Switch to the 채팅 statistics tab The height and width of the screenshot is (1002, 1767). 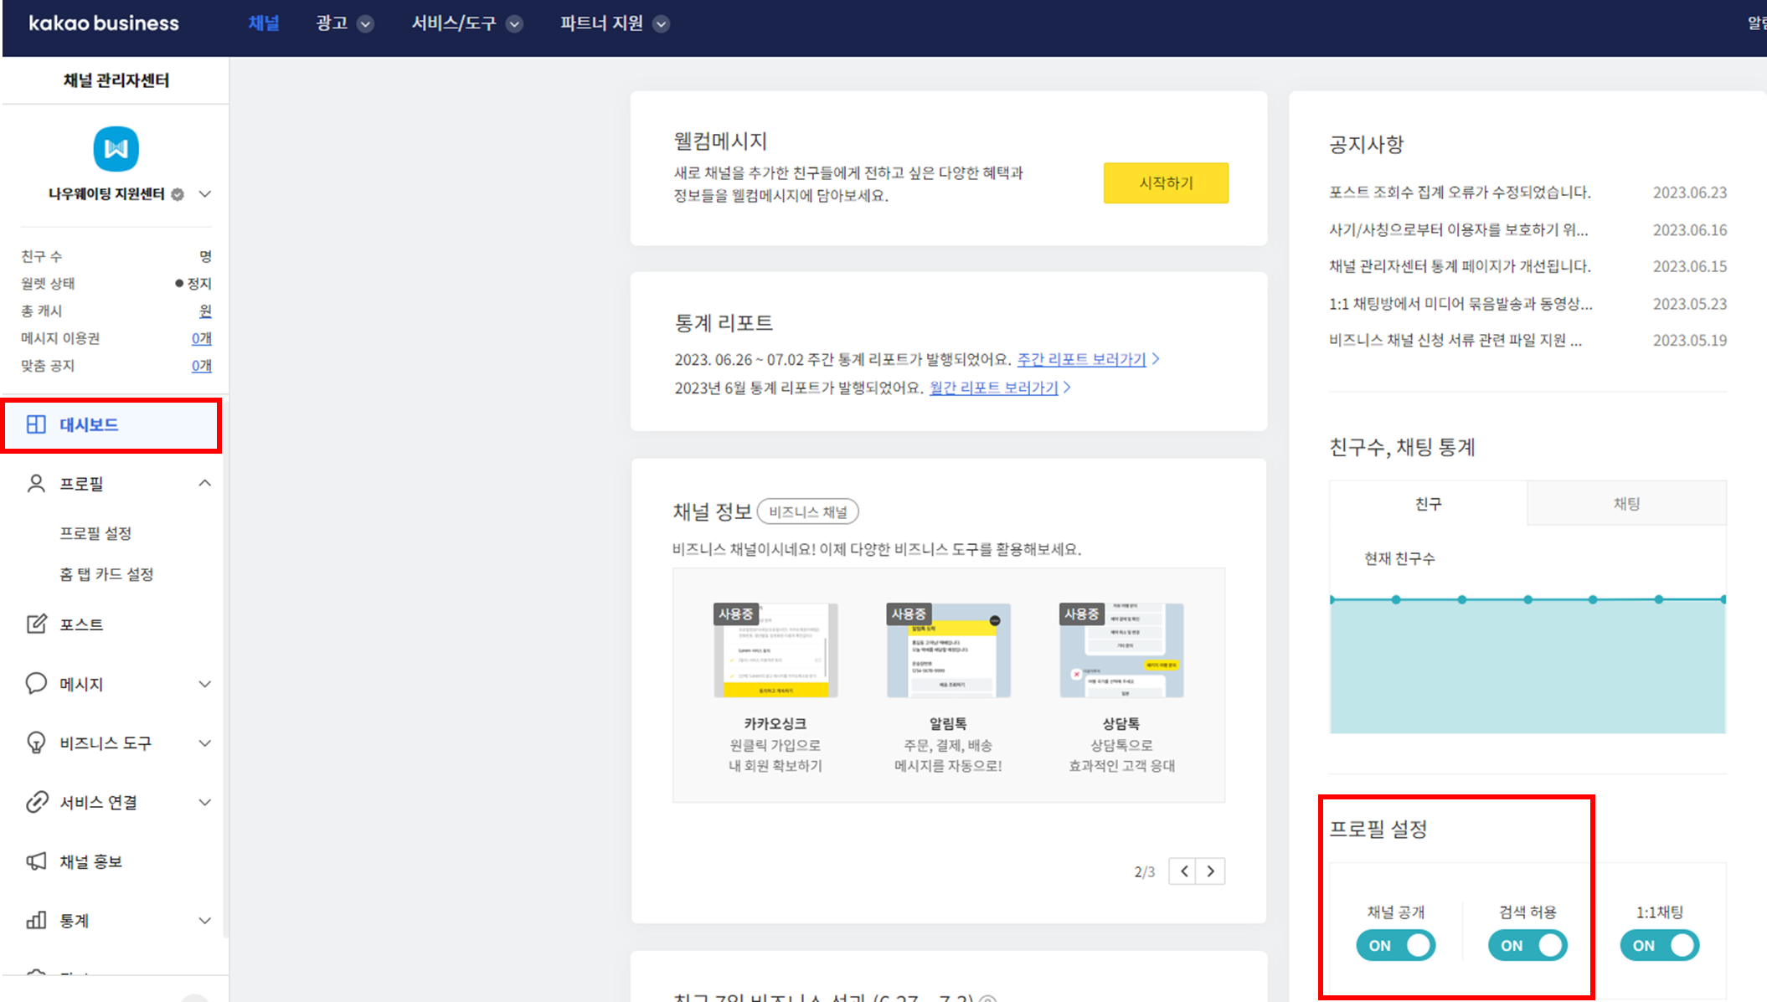tap(1627, 503)
